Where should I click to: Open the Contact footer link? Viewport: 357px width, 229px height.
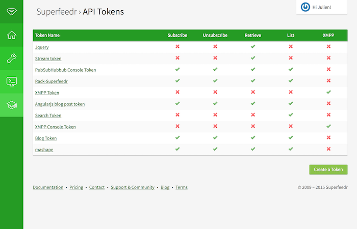97,187
